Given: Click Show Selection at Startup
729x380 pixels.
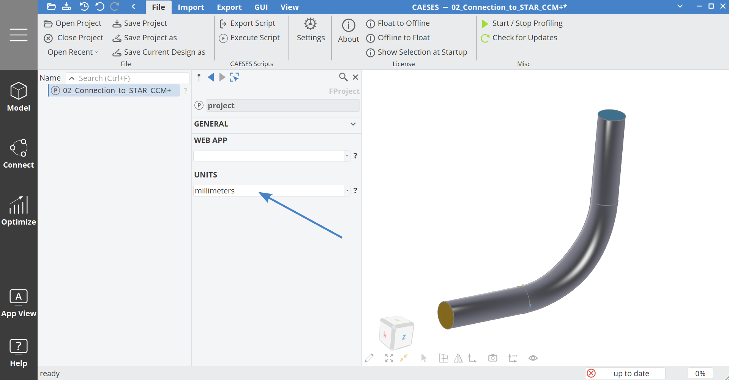Looking at the screenshot, I should (417, 52).
